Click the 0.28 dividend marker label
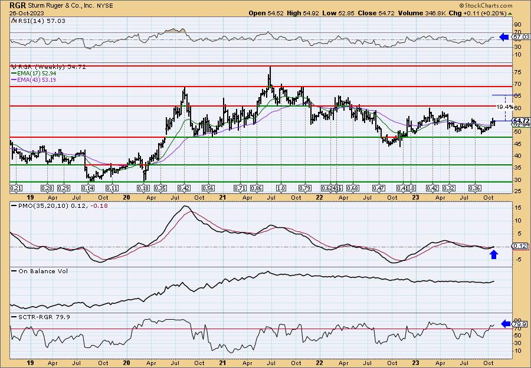This screenshot has width=531, height=368. (x=47, y=188)
